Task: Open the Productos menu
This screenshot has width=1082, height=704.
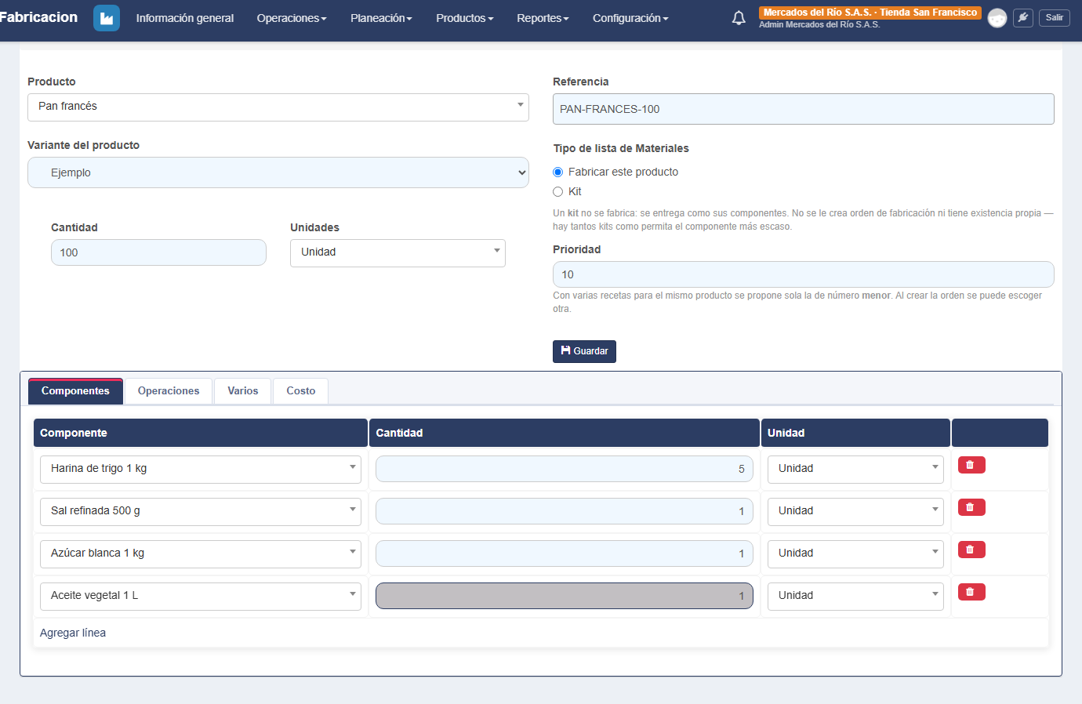Action: point(465,18)
